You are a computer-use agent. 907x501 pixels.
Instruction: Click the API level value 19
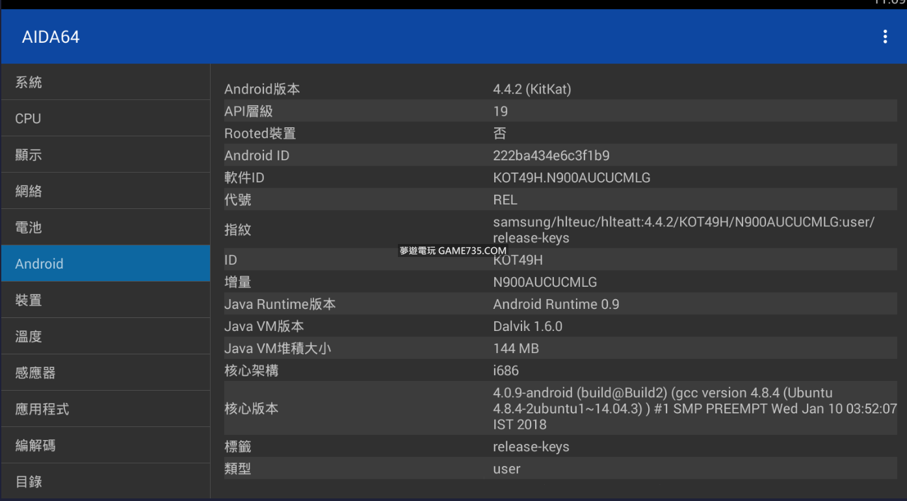click(500, 111)
